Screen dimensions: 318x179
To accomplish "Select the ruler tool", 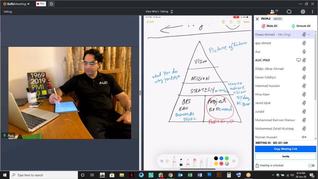I will coord(209,163).
